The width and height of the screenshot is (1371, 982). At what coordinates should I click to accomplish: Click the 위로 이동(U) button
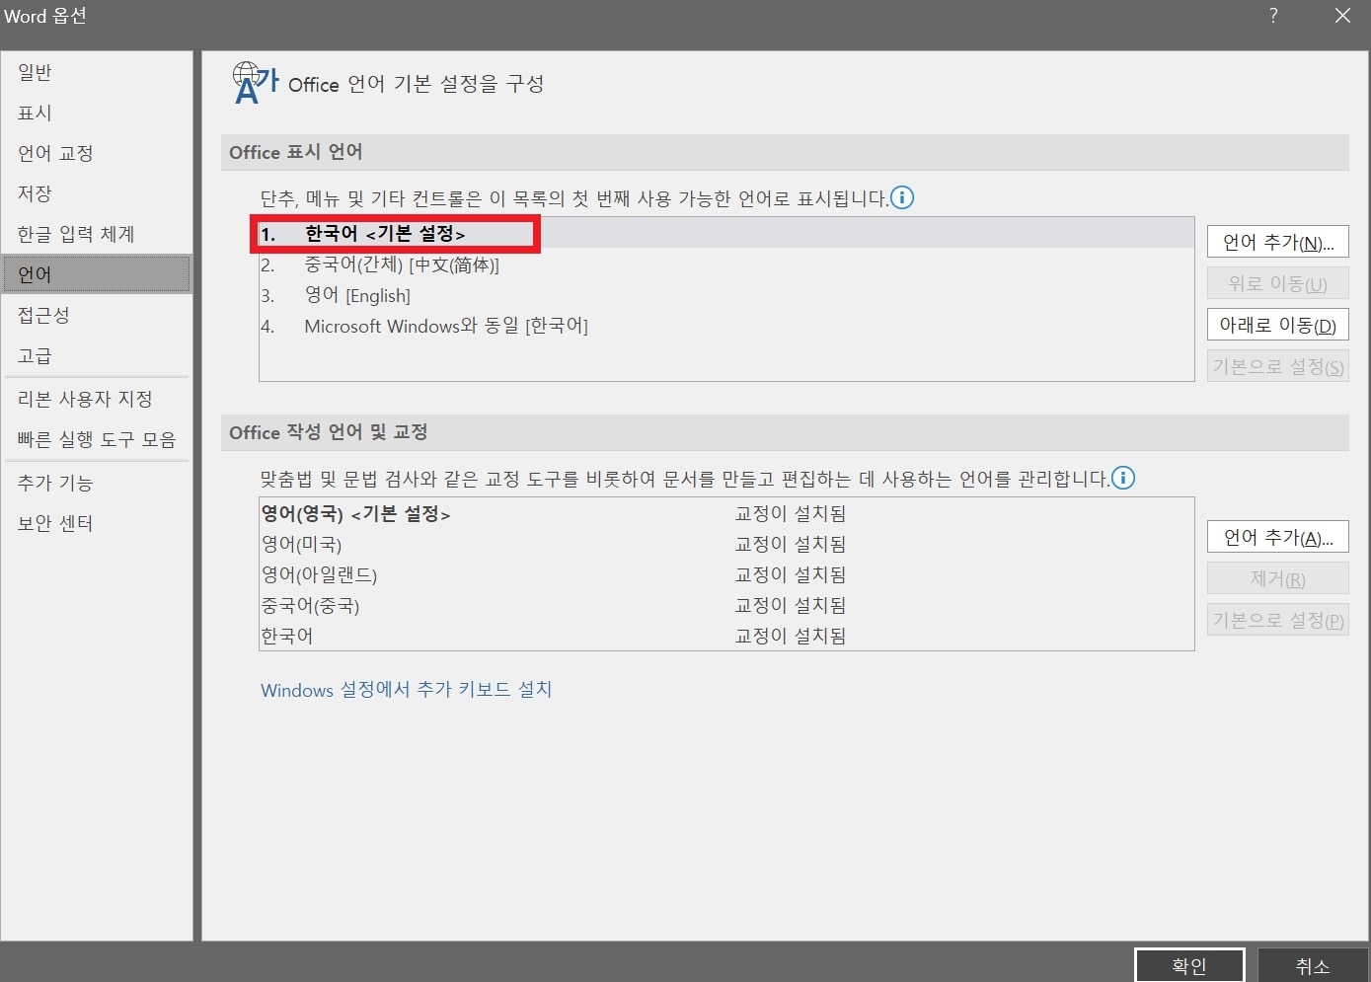click(x=1278, y=283)
